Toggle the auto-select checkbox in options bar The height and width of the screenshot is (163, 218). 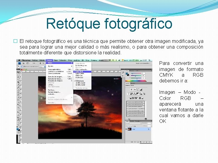(x=23, y=66)
